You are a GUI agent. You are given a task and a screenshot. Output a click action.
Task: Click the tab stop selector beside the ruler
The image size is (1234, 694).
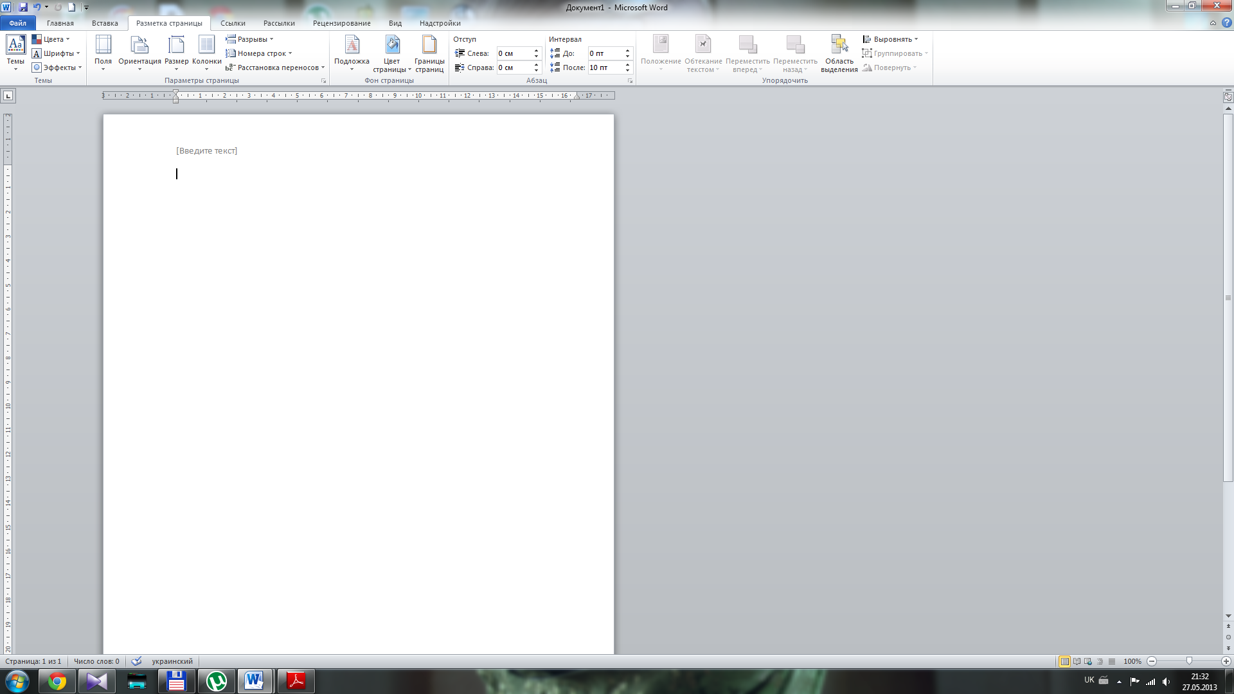tap(8, 96)
